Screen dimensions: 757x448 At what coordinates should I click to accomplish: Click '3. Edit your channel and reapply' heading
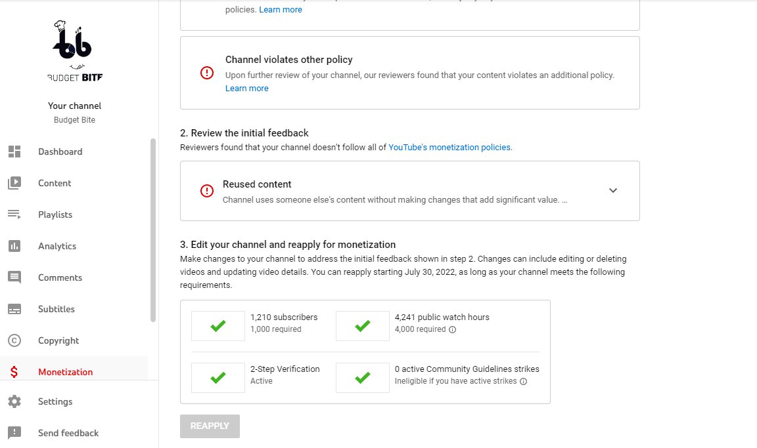pyautogui.click(x=288, y=245)
